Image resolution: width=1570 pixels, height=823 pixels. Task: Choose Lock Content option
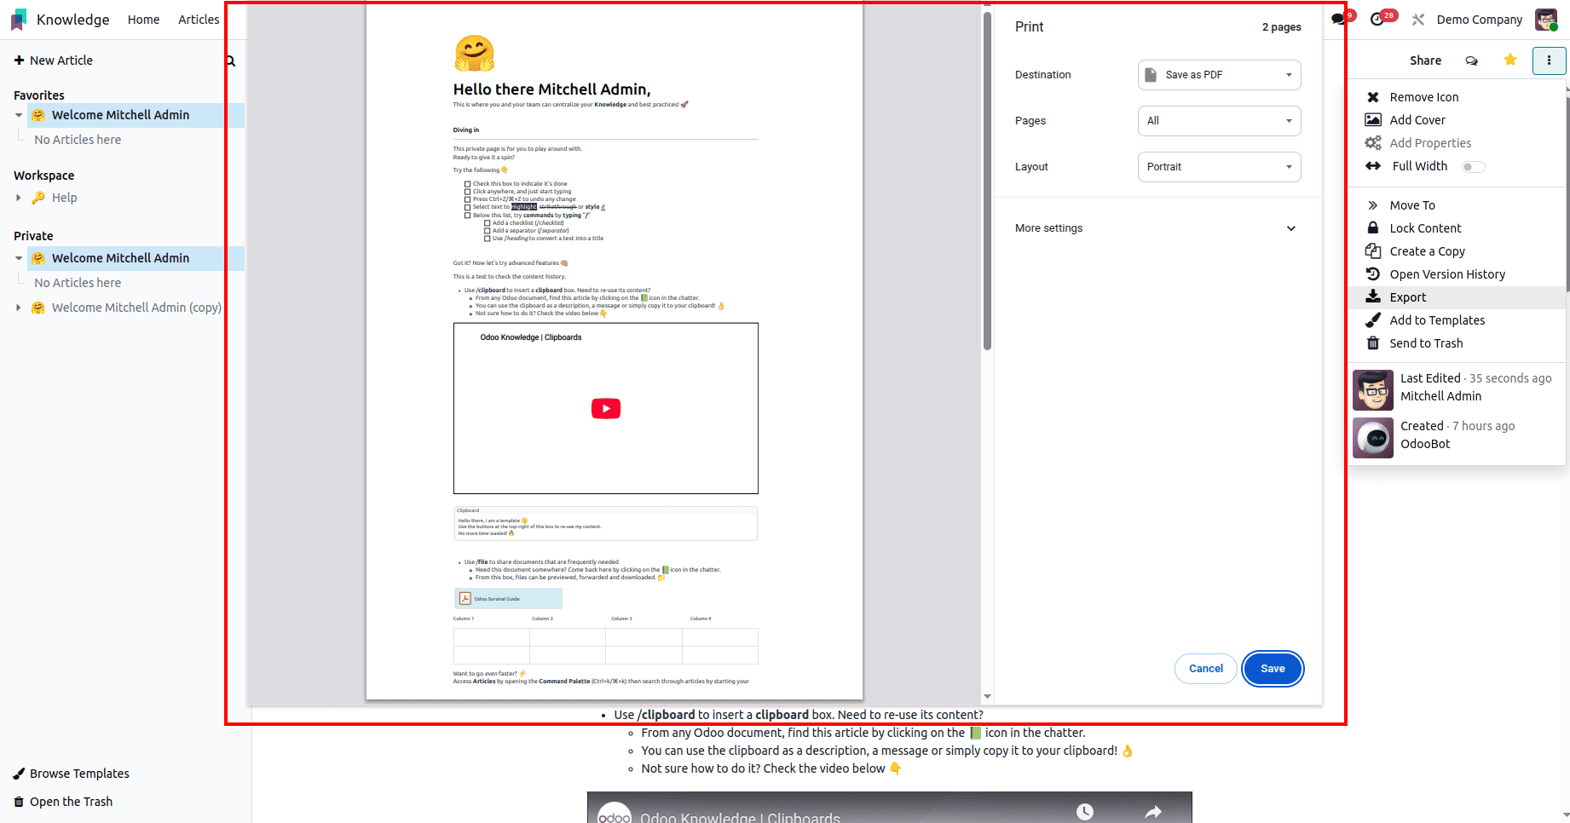coord(1457,228)
